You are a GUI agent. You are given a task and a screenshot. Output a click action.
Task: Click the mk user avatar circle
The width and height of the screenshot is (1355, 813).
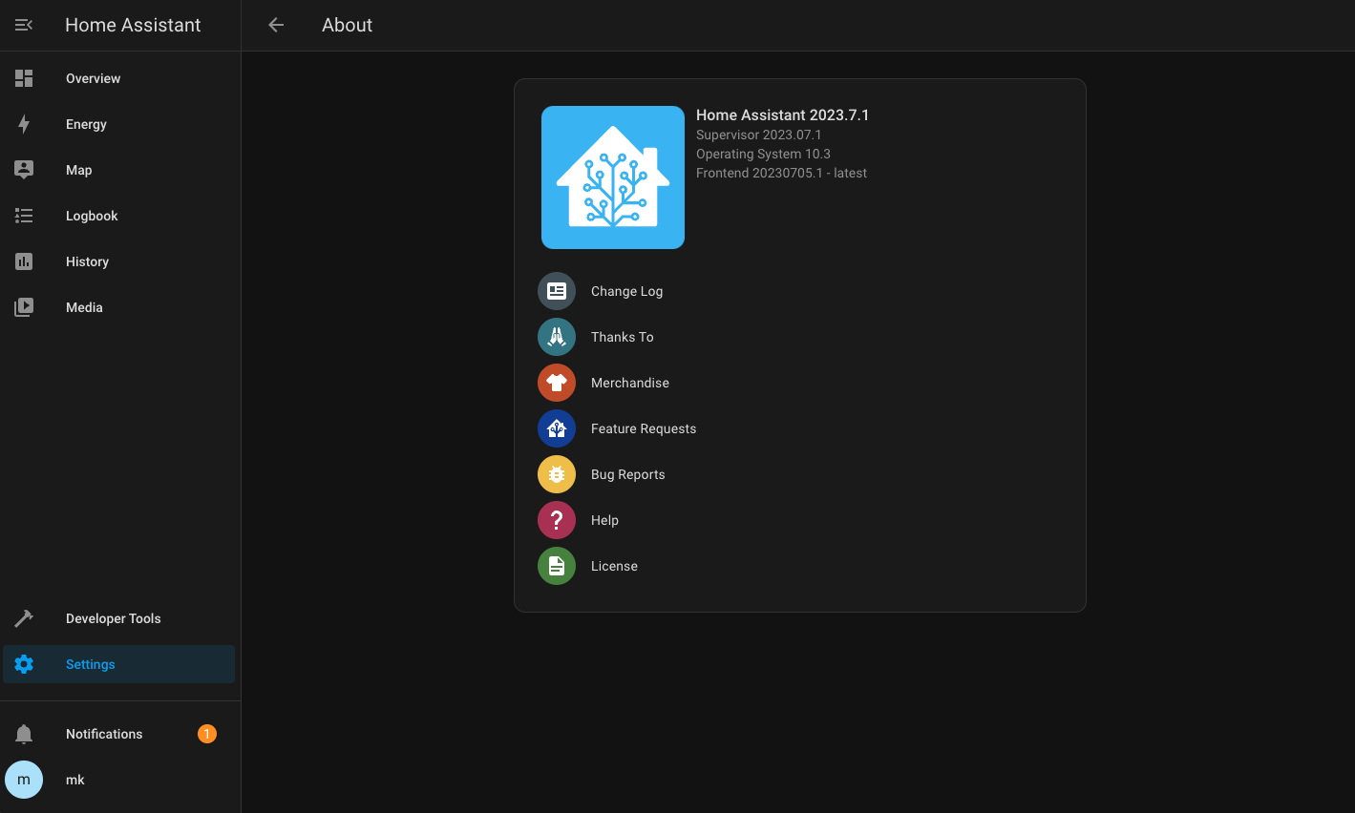coord(24,780)
